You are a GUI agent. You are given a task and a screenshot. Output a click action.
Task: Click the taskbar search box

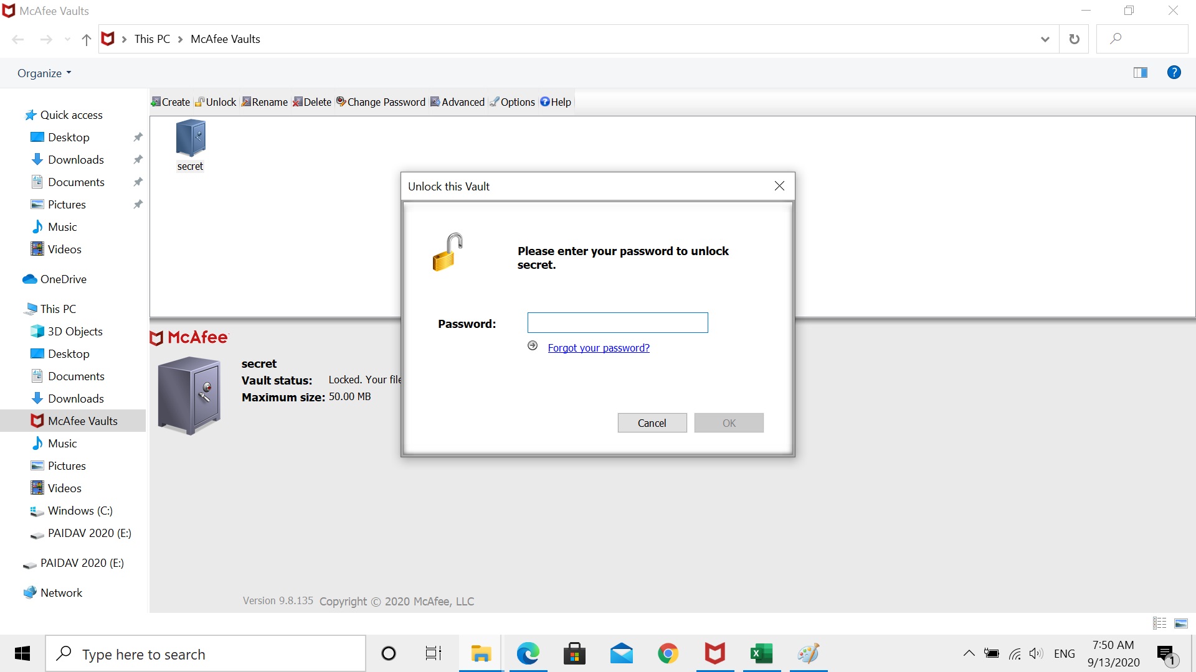[x=206, y=654]
